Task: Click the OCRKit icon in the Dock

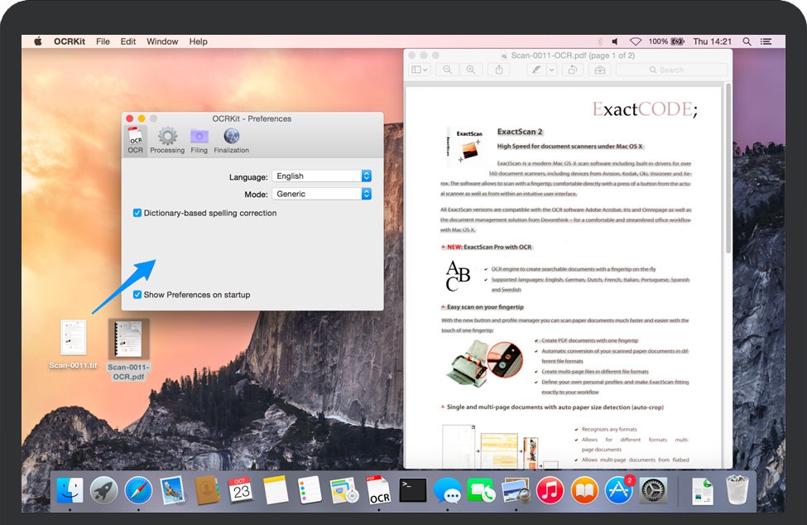Action: tap(378, 490)
